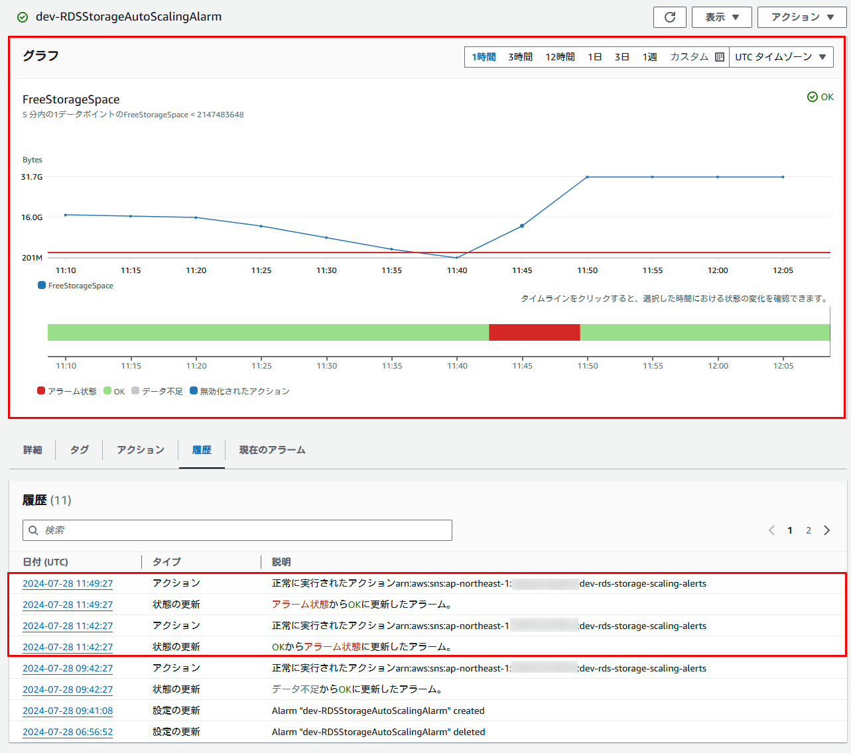Screen dimensions: 851x753
Task: Click the refresh alarm icon button
Action: click(670, 17)
